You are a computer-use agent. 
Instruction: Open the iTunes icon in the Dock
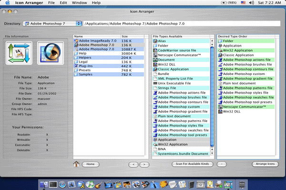tap(90, 185)
